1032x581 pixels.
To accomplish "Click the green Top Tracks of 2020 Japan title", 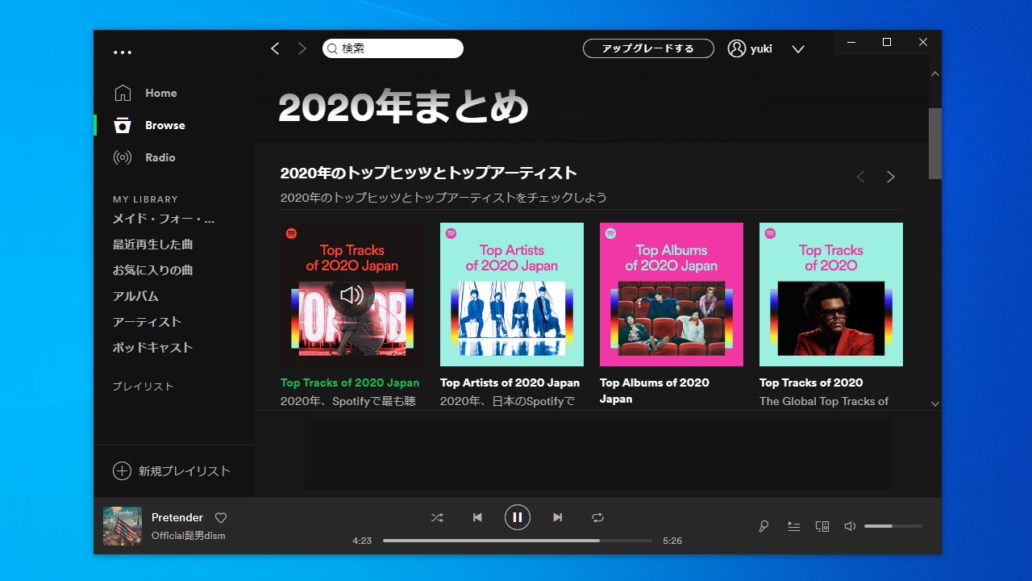I will 350,382.
